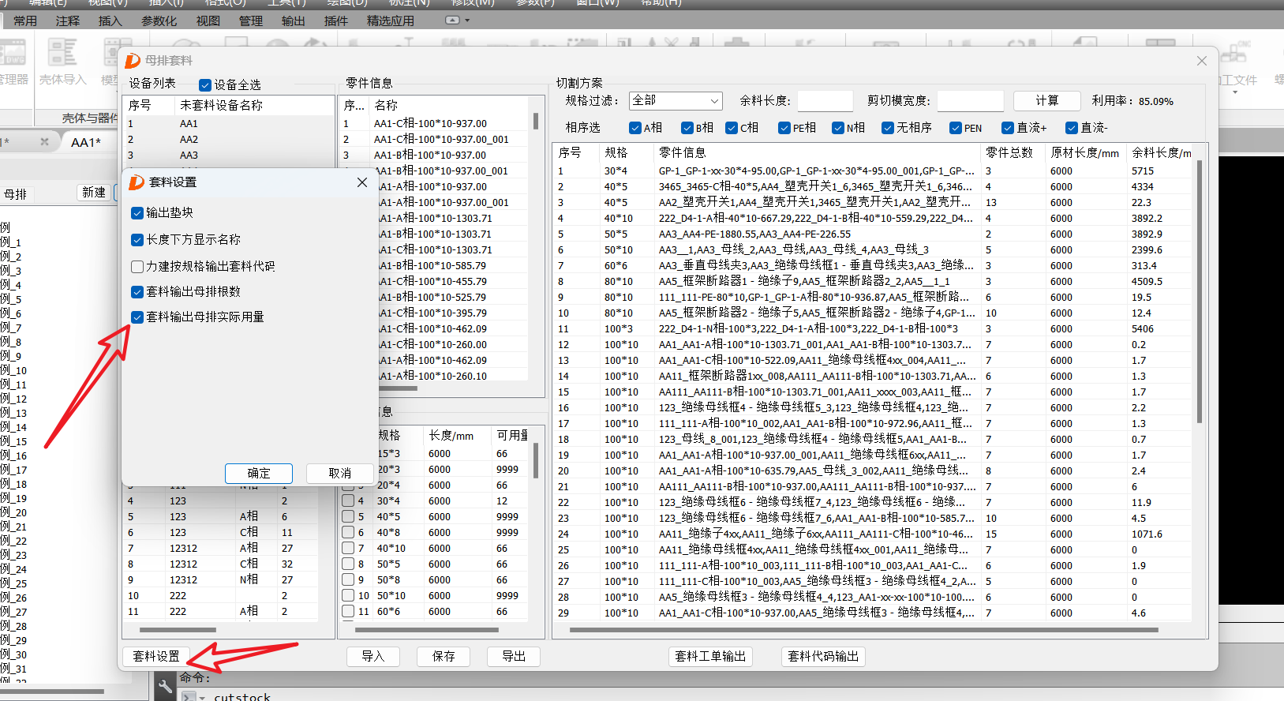
Task: Click the wrench icon beside command line
Action: (165, 686)
